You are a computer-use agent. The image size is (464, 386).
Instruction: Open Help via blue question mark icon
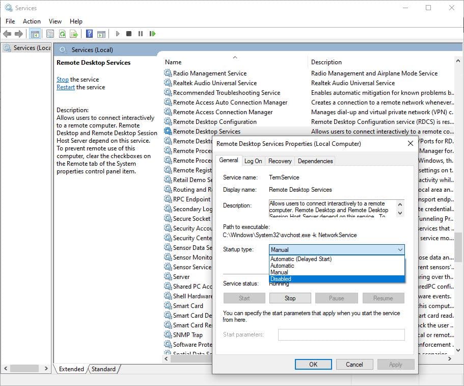pos(89,34)
